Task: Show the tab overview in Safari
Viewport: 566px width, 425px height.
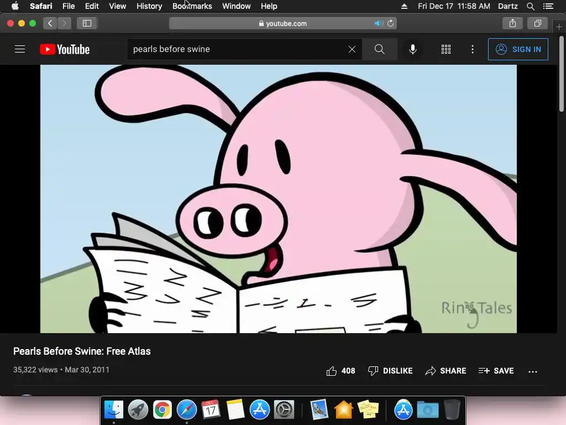Action: tap(537, 23)
